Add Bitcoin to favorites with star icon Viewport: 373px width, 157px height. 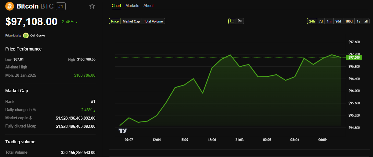click(92, 6)
